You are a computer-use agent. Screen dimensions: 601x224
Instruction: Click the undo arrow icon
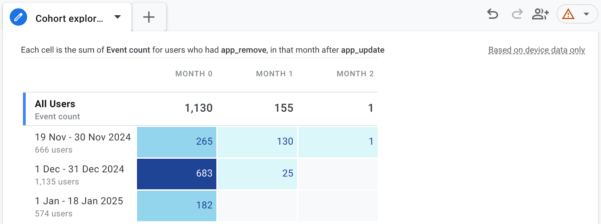[x=492, y=14]
